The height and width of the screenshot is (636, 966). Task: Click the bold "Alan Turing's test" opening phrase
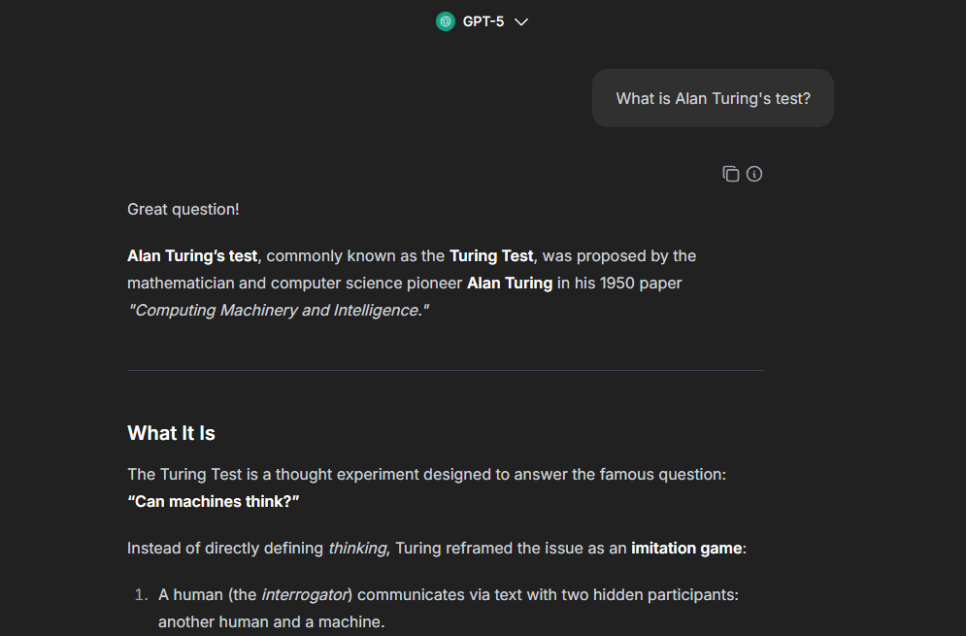pyautogui.click(x=192, y=256)
